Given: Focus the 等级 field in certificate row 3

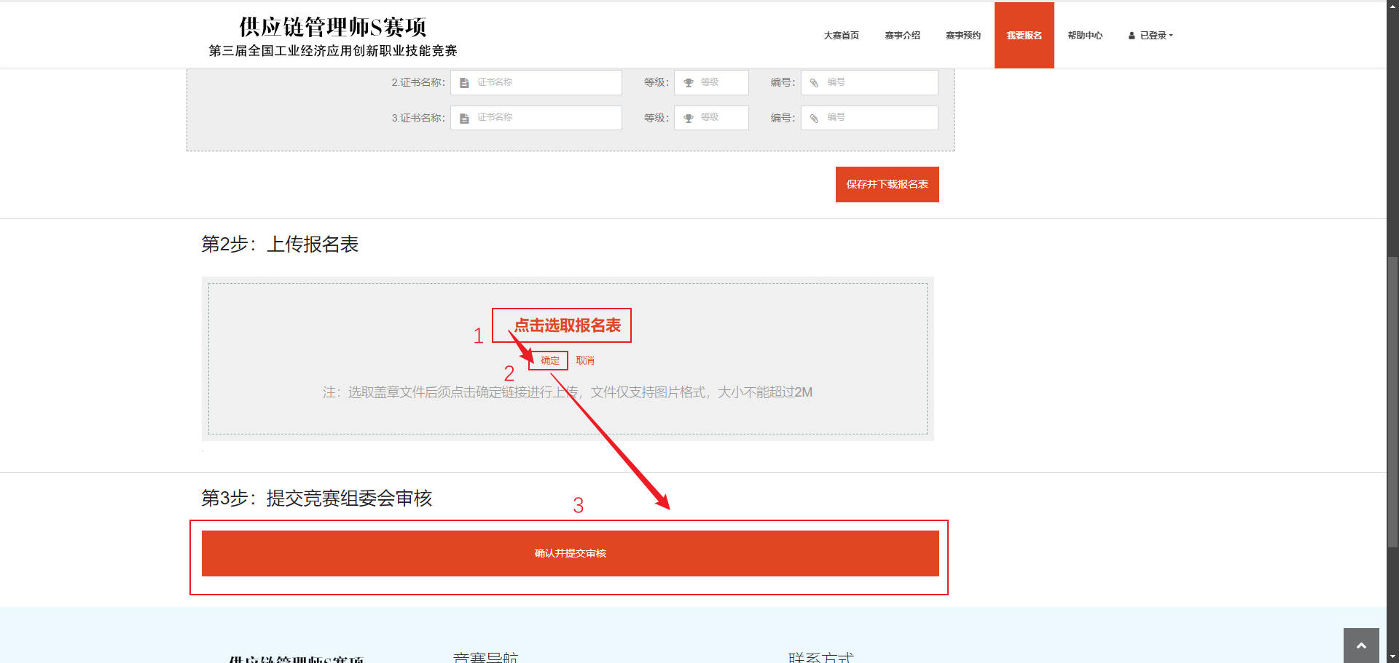Looking at the screenshot, I should [711, 117].
